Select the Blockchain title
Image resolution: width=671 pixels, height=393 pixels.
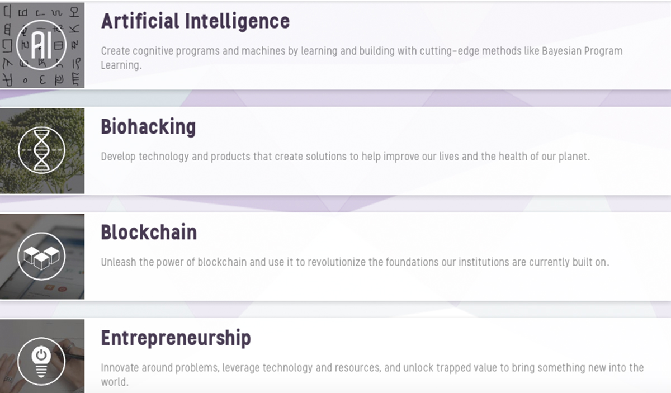coord(149,233)
